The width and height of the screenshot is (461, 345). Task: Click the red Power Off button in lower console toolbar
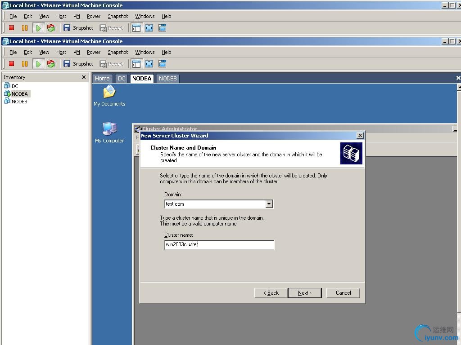pos(11,64)
